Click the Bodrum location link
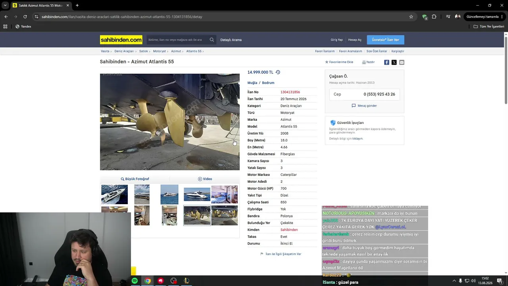Screen dimensions: 508x286 tap(268, 83)
